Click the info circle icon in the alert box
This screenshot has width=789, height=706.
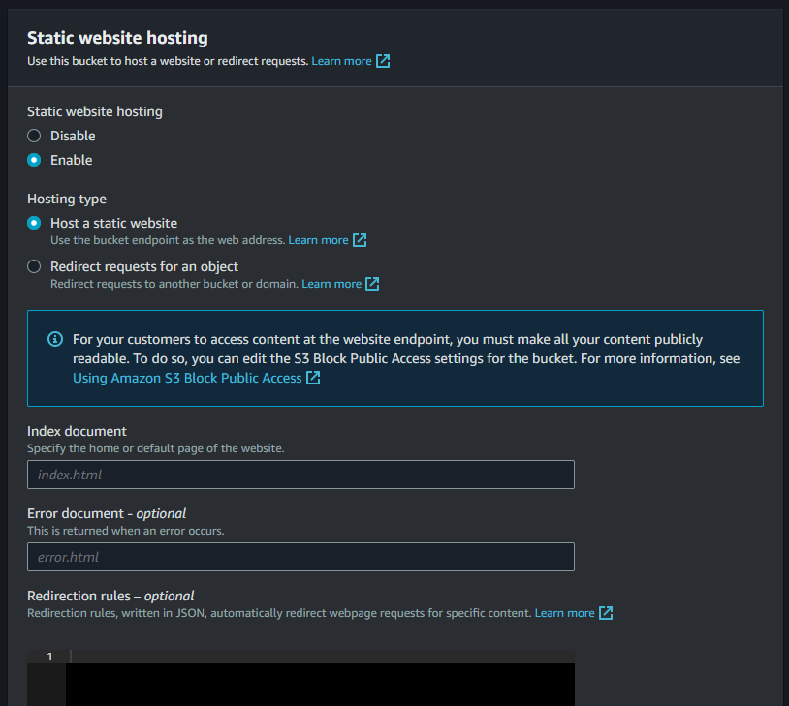point(54,340)
